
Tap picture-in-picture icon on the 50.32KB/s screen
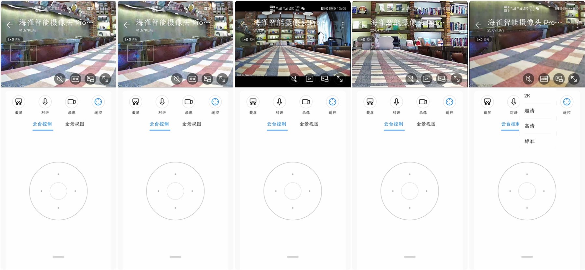click(x=325, y=79)
